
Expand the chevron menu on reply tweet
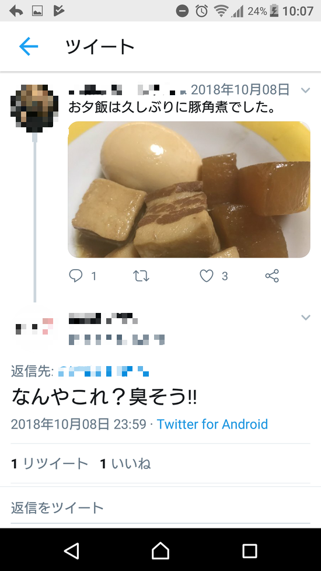pyautogui.click(x=305, y=318)
